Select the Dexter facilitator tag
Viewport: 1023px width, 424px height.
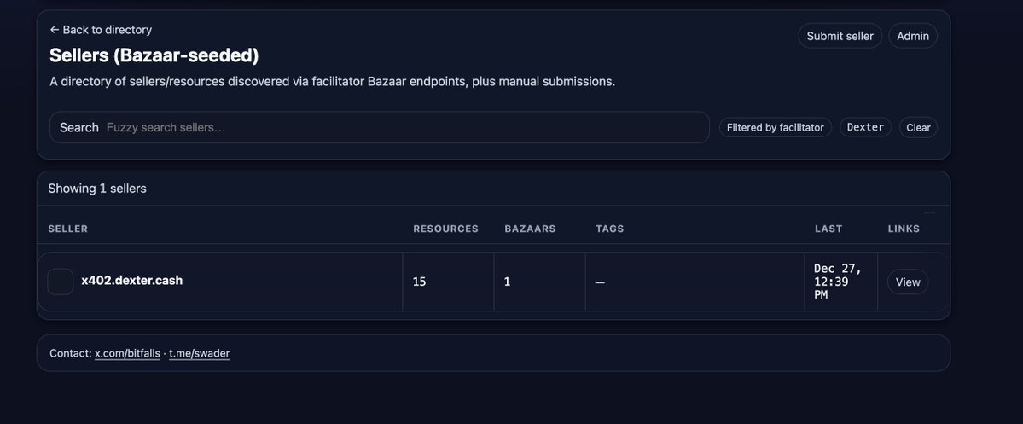coord(865,127)
